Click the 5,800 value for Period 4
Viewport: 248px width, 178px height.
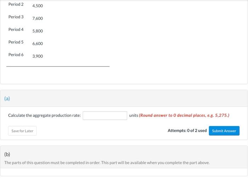(x=38, y=31)
